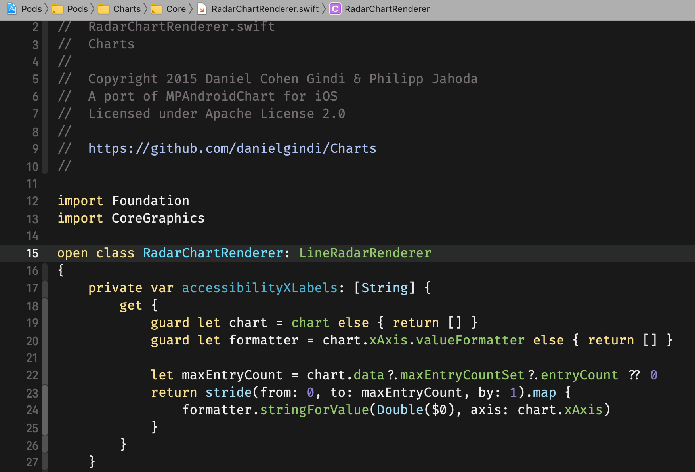Click line number 12 in the gutter
The height and width of the screenshot is (472, 695).
[x=32, y=201]
